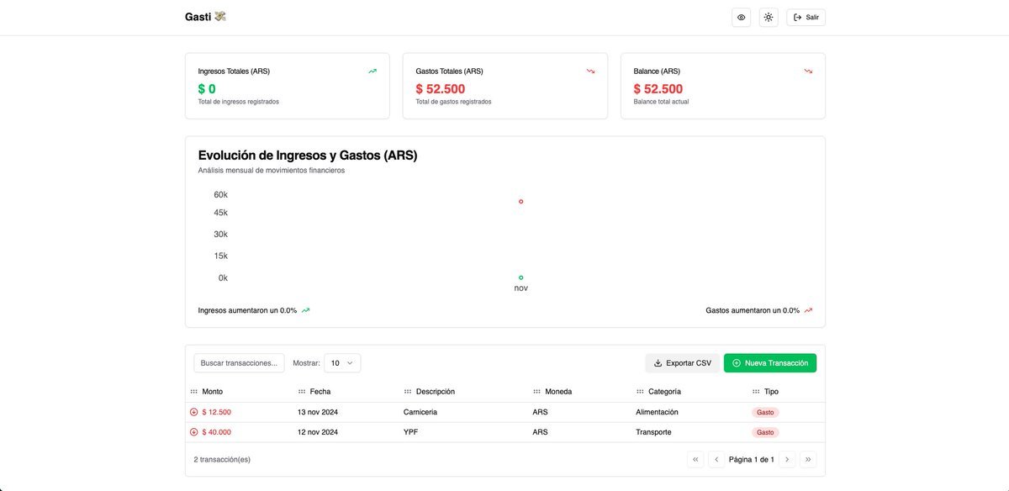The image size is (1009, 491).
Task: Sort by the Descripción column header
Action: click(x=434, y=392)
